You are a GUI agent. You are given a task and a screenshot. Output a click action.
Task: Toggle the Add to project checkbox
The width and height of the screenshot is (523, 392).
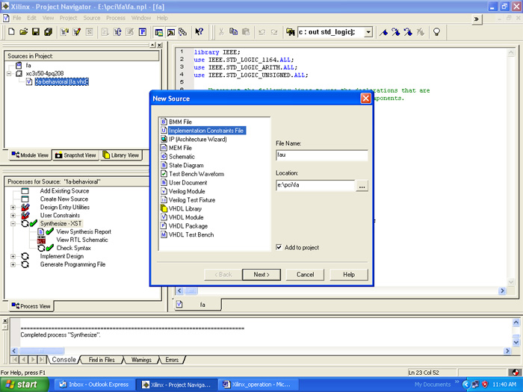click(279, 247)
